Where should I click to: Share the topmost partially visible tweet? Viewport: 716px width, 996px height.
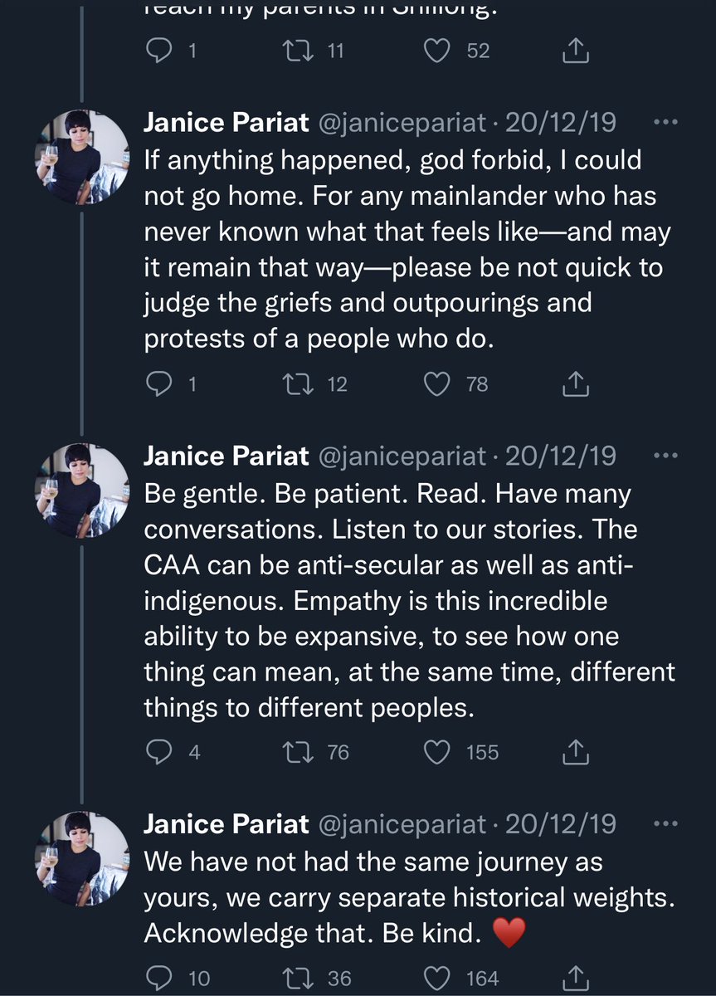[x=575, y=51]
